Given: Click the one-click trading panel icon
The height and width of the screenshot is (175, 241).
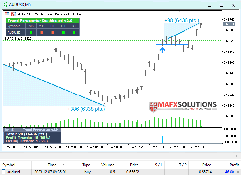Looking at the screenshot, I should point(7,14).
